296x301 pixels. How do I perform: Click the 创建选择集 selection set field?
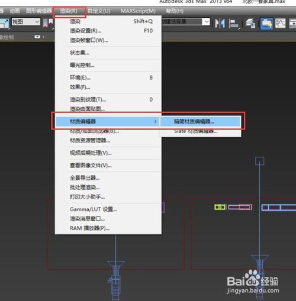182,22
